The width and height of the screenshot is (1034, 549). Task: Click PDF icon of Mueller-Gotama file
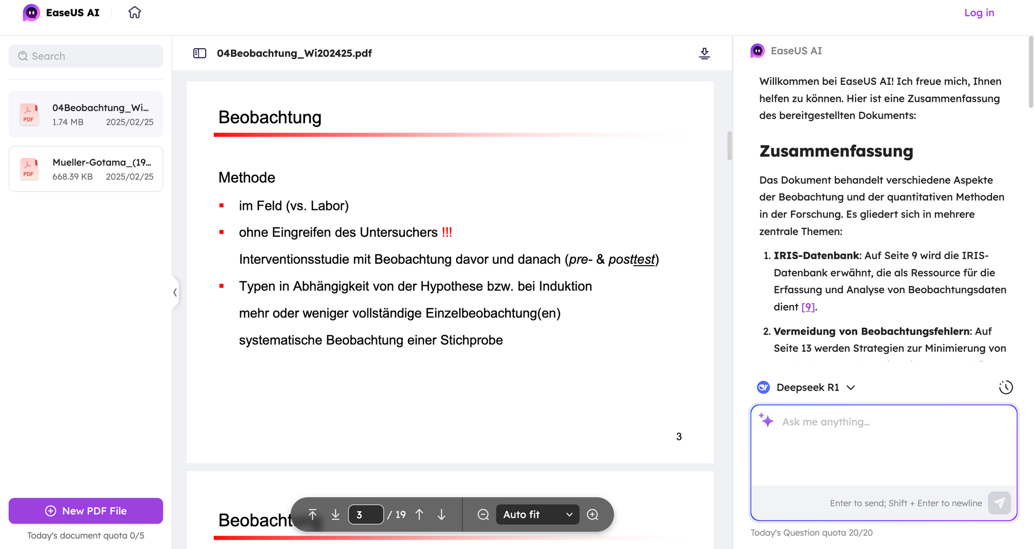(29, 169)
